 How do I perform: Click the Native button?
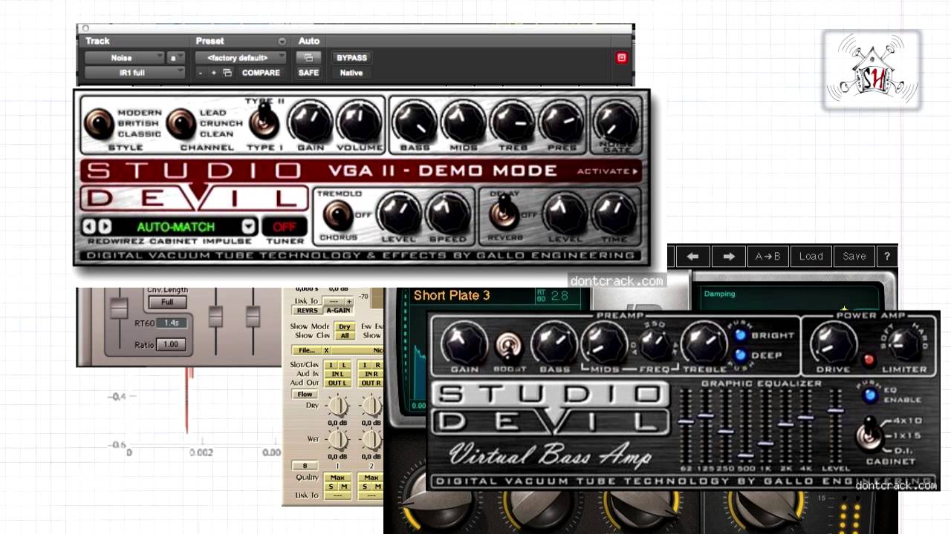click(x=351, y=73)
